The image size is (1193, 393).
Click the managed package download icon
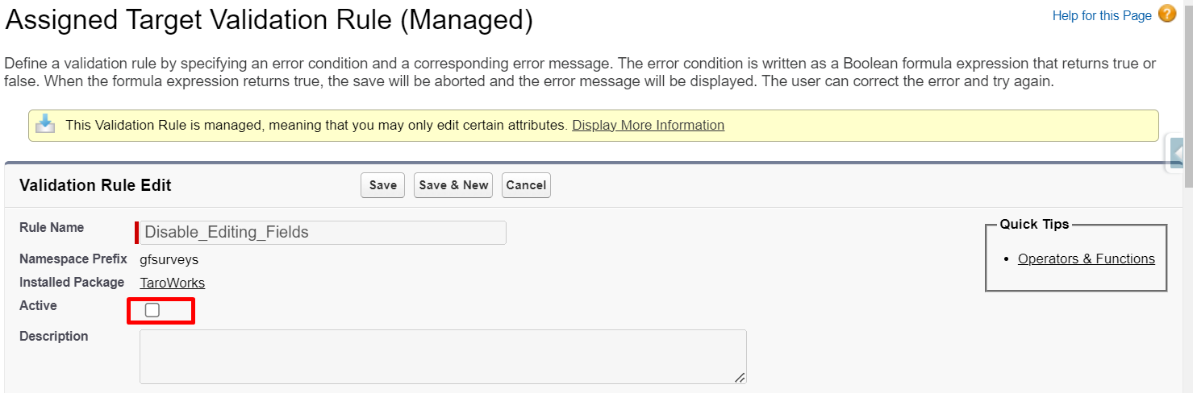(46, 125)
